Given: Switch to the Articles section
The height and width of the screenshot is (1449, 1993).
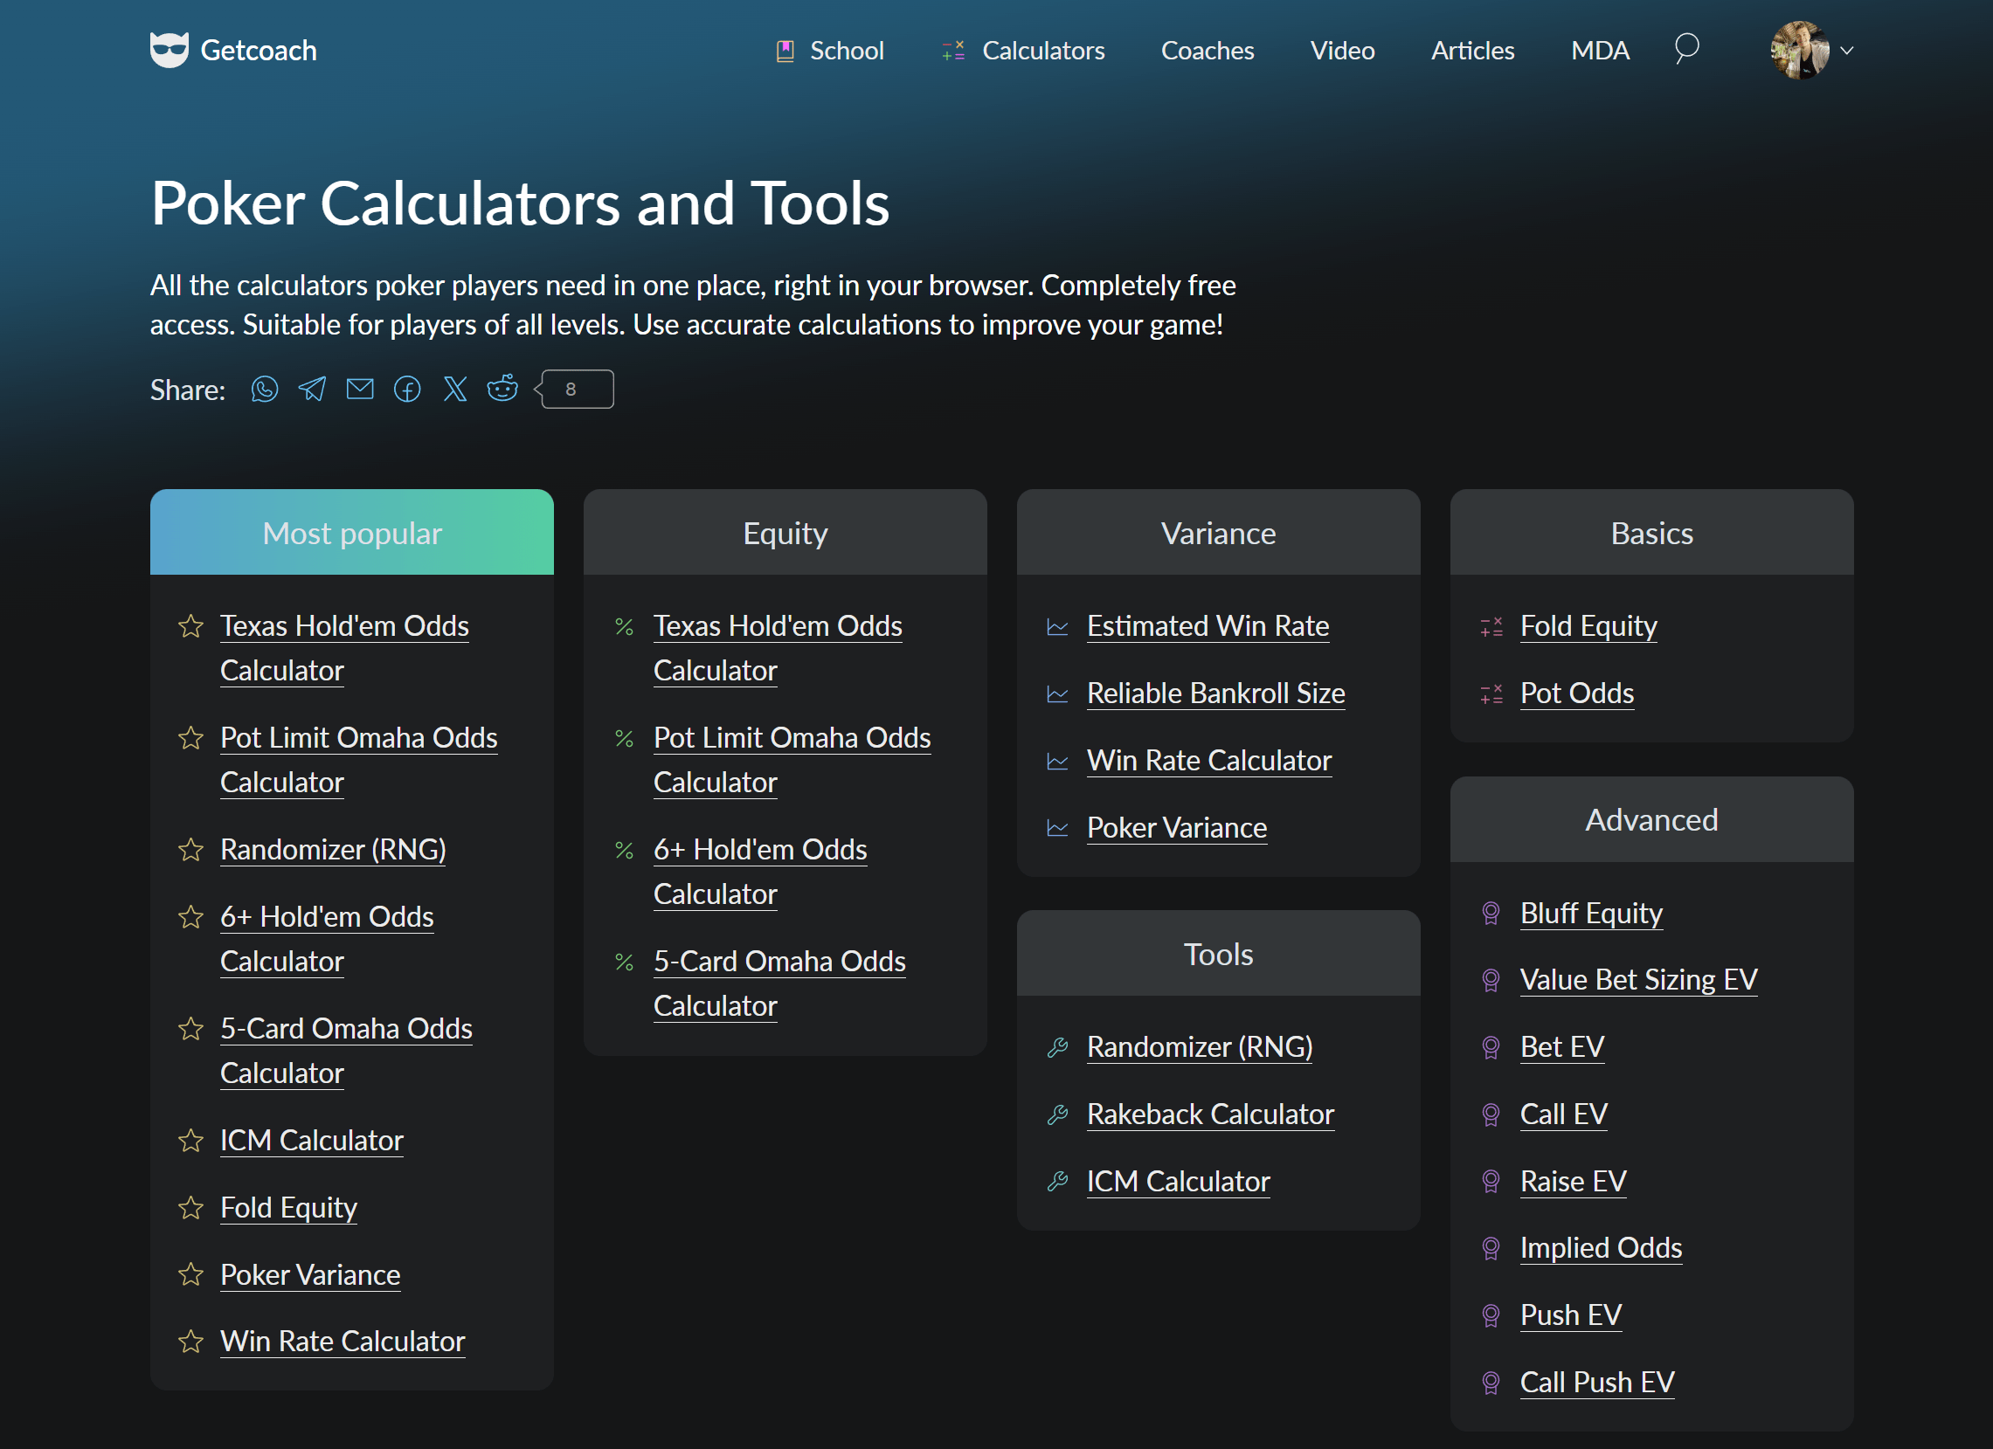Looking at the screenshot, I should pyautogui.click(x=1472, y=50).
